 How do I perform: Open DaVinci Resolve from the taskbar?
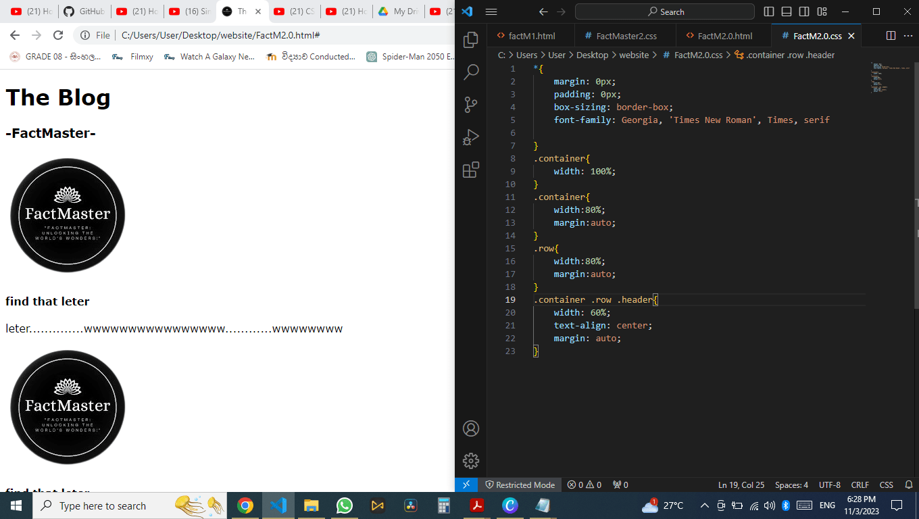pos(410,505)
